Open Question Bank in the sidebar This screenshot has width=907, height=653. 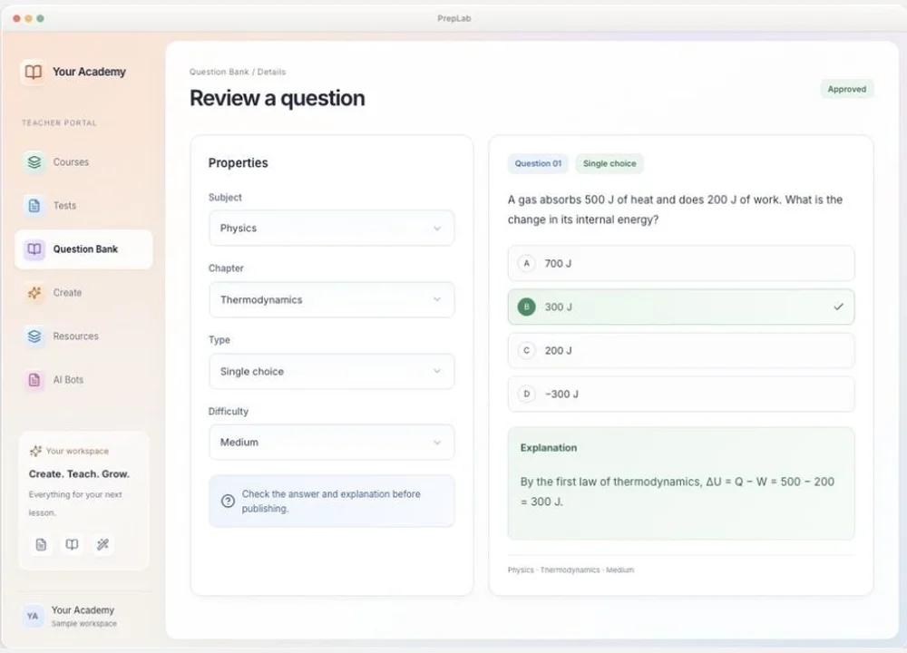click(83, 249)
